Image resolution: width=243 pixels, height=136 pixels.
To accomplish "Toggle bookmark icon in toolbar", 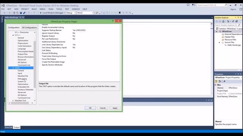I will [120, 13].
